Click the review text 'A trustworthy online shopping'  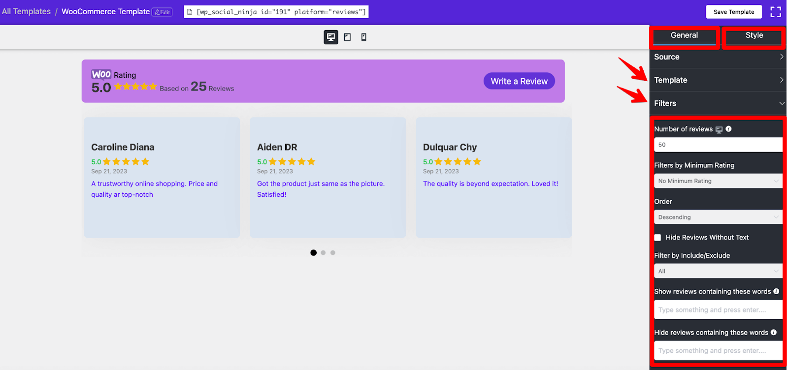tap(154, 189)
